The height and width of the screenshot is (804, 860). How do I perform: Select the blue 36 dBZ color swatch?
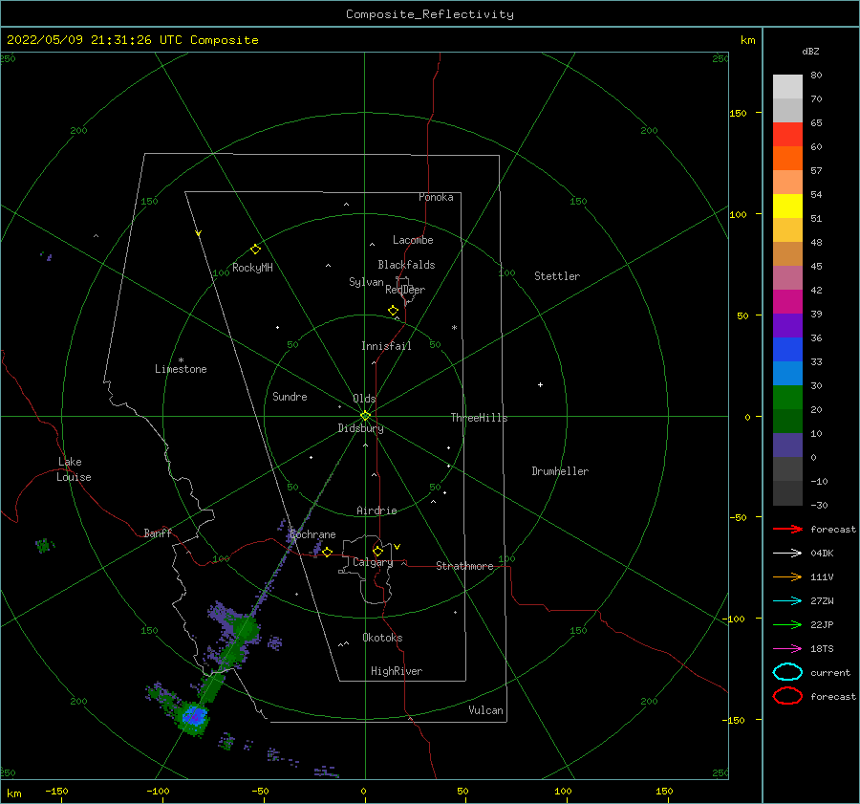787,350
